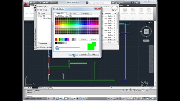Viewport: 180px width, 101px height.
Task: Pick the blue standard color swatch
Action: (x=66, y=40)
